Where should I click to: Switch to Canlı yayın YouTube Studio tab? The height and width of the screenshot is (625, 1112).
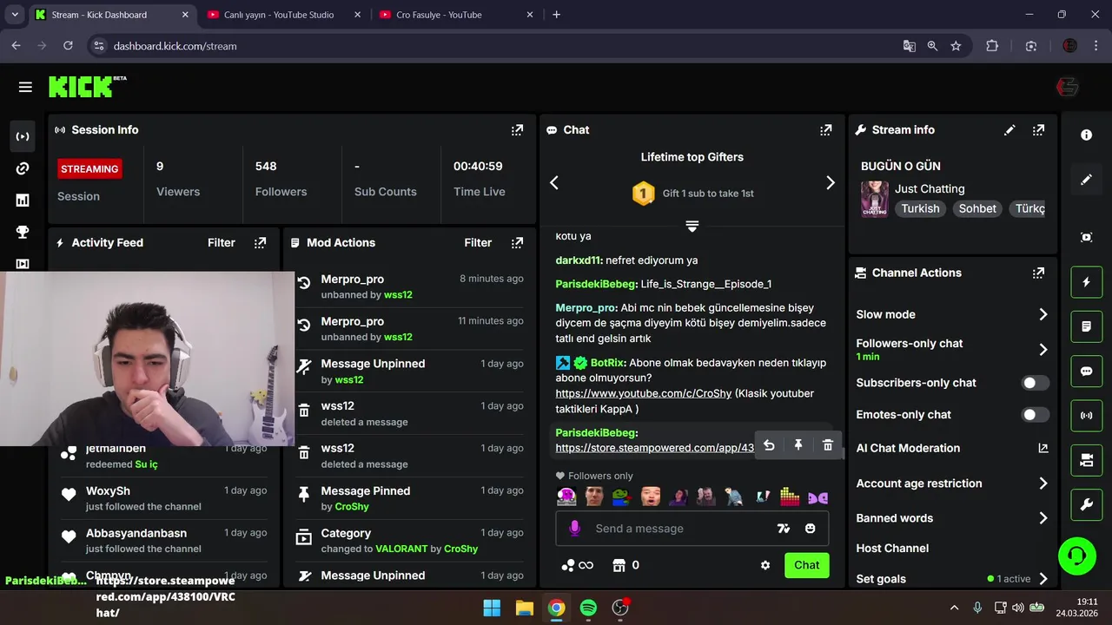point(282,15)
